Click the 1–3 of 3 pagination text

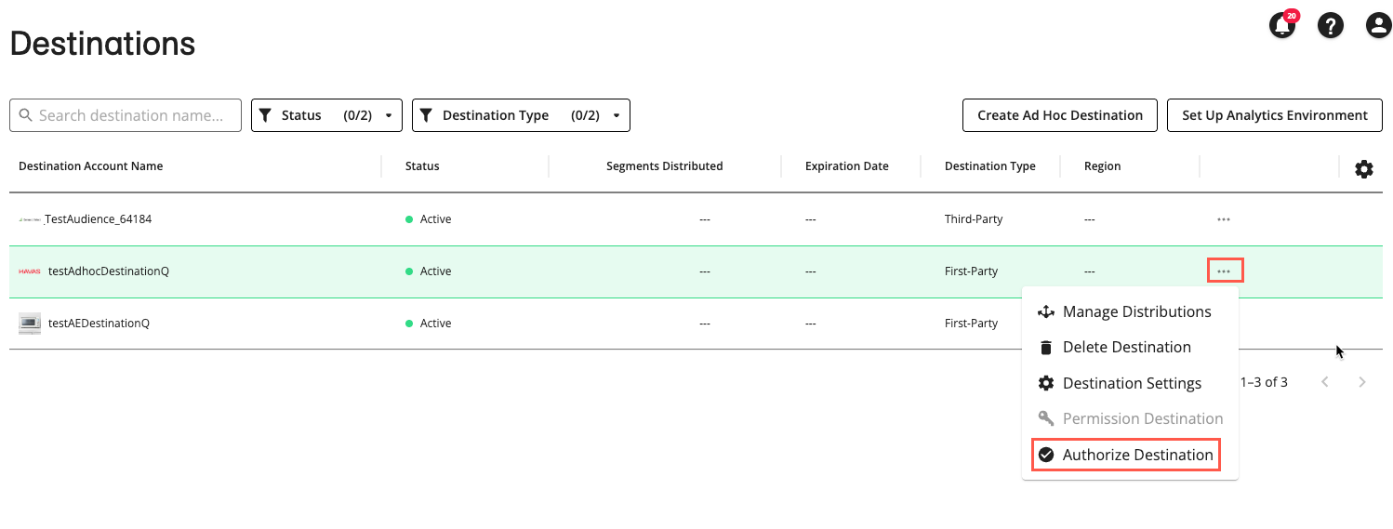tap(1264, 382)
